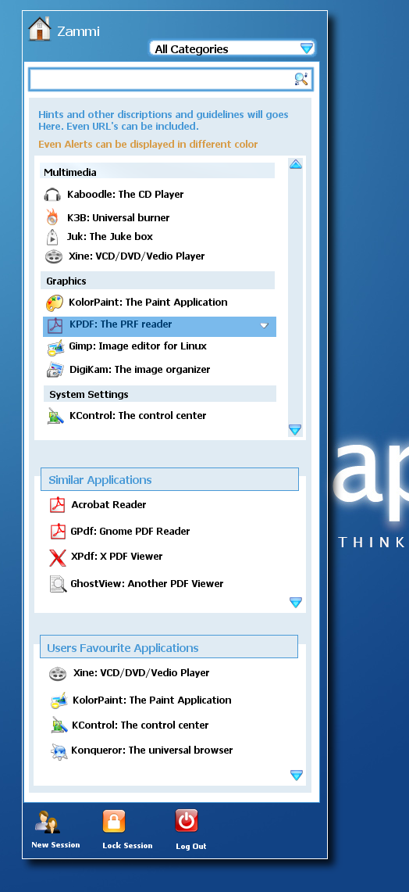Click the New Session users icon
The width and height of the screenshot is (409, 892).
click(47, 822)
